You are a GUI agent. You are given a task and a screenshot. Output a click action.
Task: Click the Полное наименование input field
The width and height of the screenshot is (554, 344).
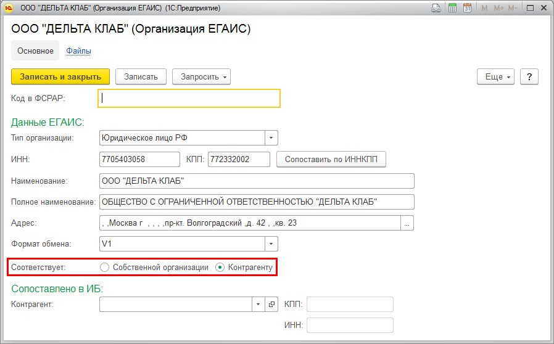(x=257, y=202)
